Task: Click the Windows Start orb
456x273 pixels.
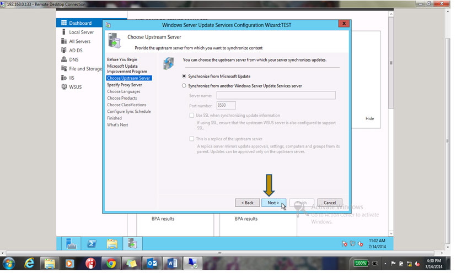Action: click(9, 264)
